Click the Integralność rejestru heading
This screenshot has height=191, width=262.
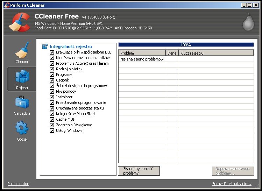(x=71, y=47)
